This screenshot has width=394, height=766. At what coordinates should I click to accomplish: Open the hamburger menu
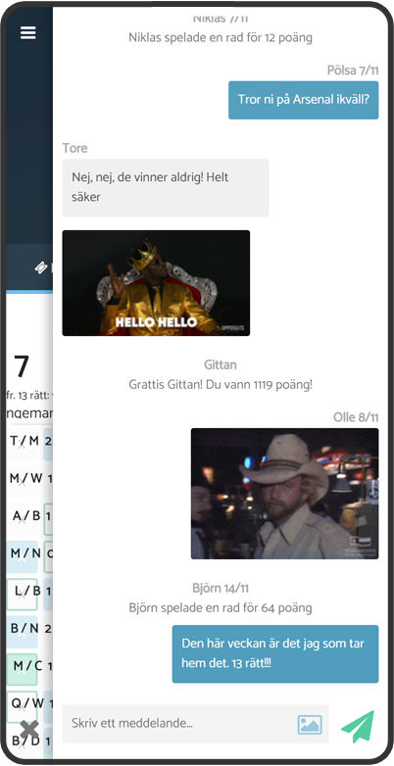coord(27,32)
